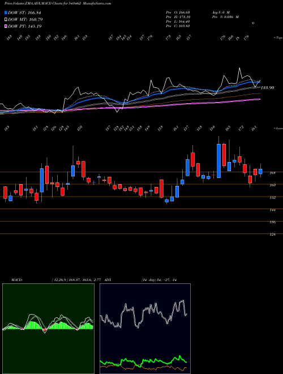Click the 133.90 EMA line label
The height and width of the screenshot is (374, 283).
[x=268, y=88]
